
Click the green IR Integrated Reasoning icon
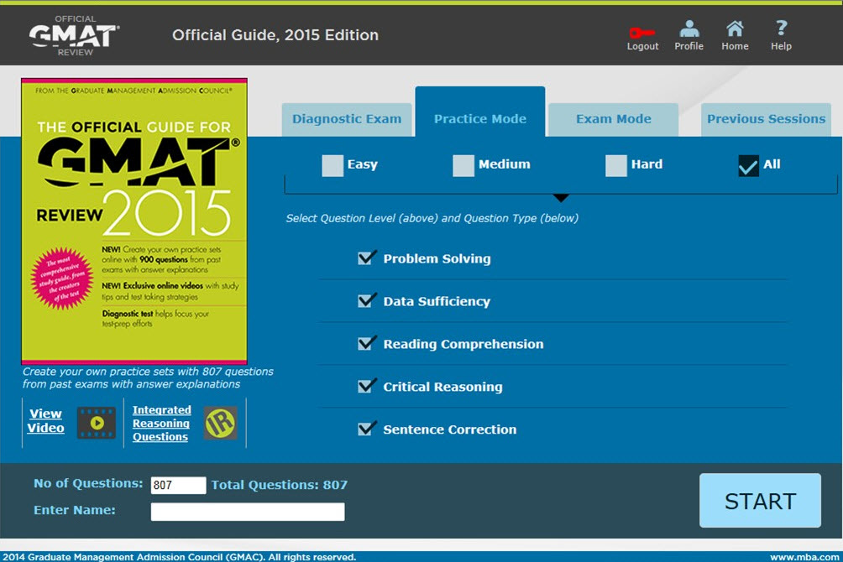[221, 423]
